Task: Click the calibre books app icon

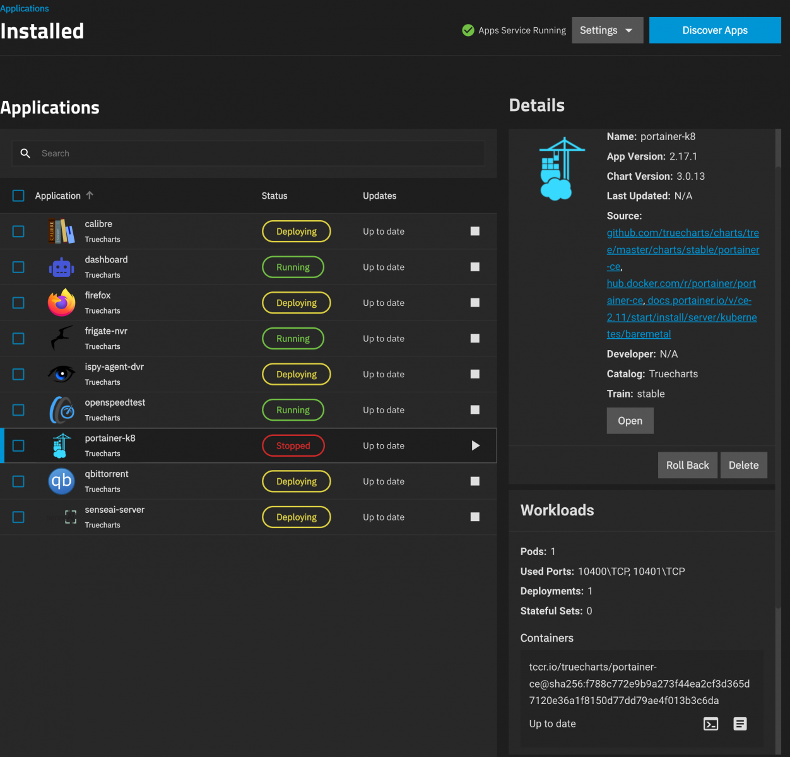Action: (62, 232)
